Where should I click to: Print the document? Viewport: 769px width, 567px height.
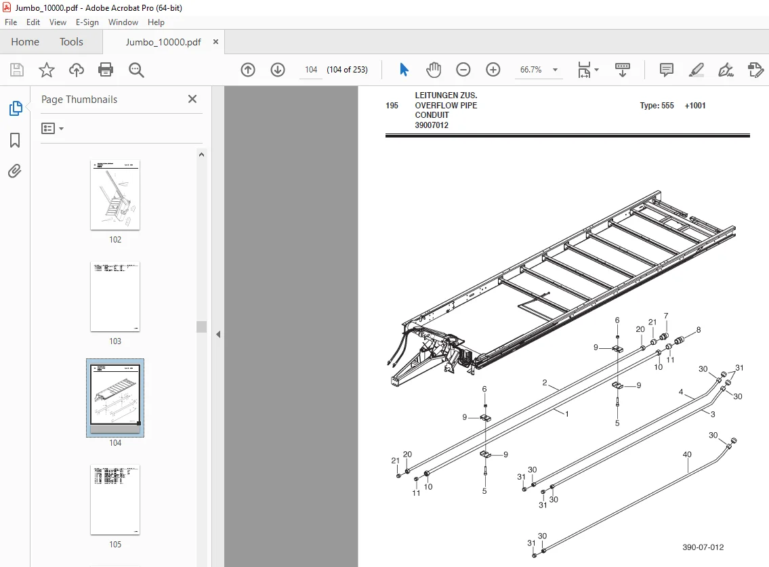coord(106,70)
